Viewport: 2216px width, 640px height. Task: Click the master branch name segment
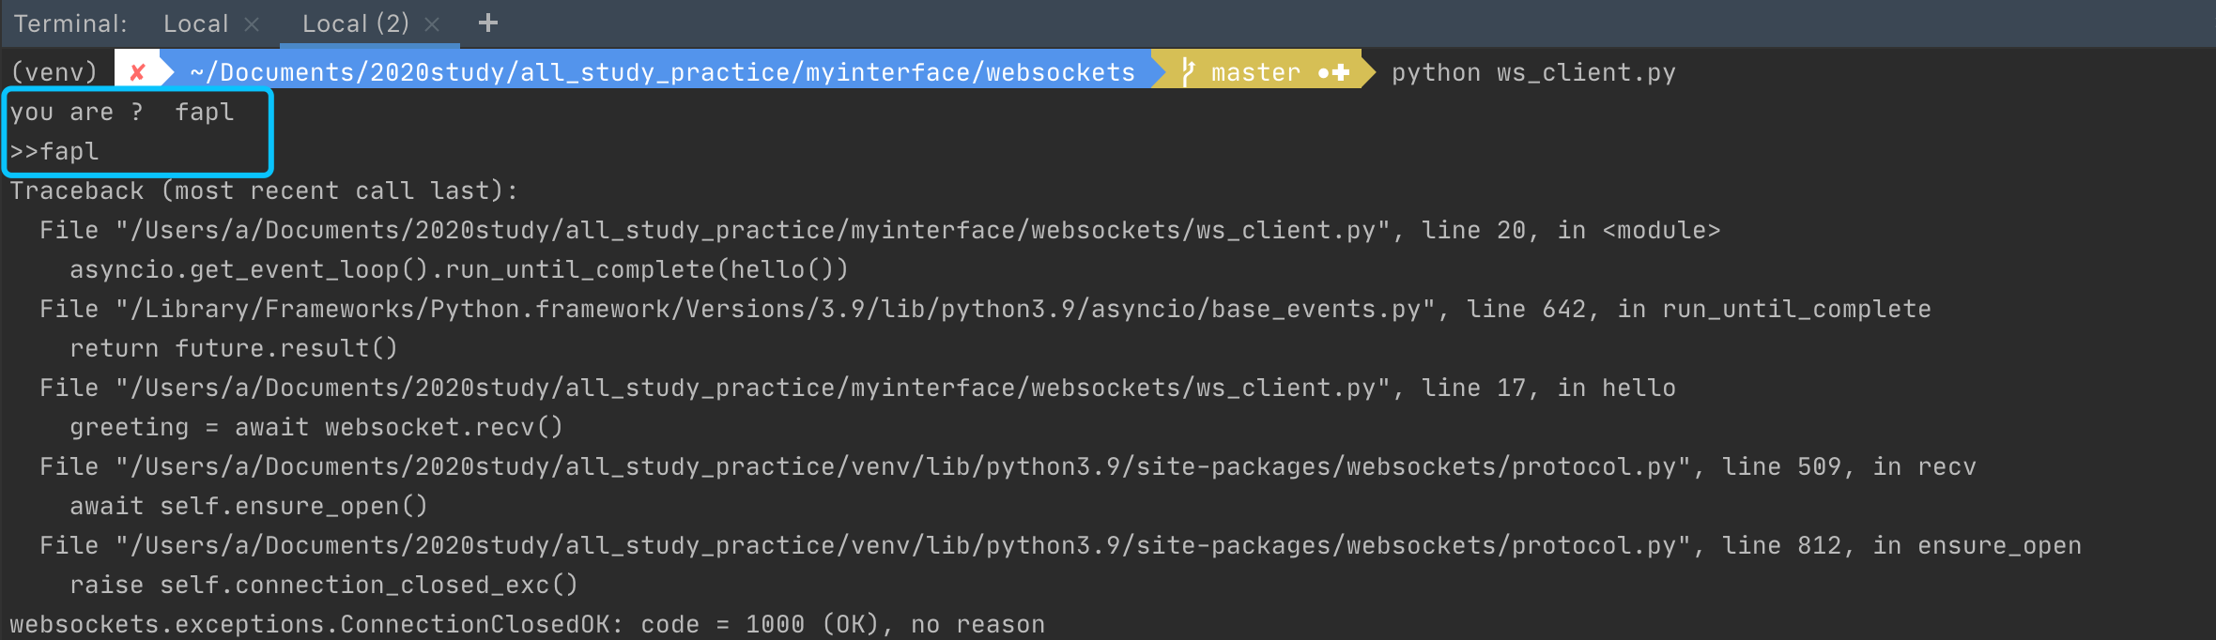point(1255,72)
